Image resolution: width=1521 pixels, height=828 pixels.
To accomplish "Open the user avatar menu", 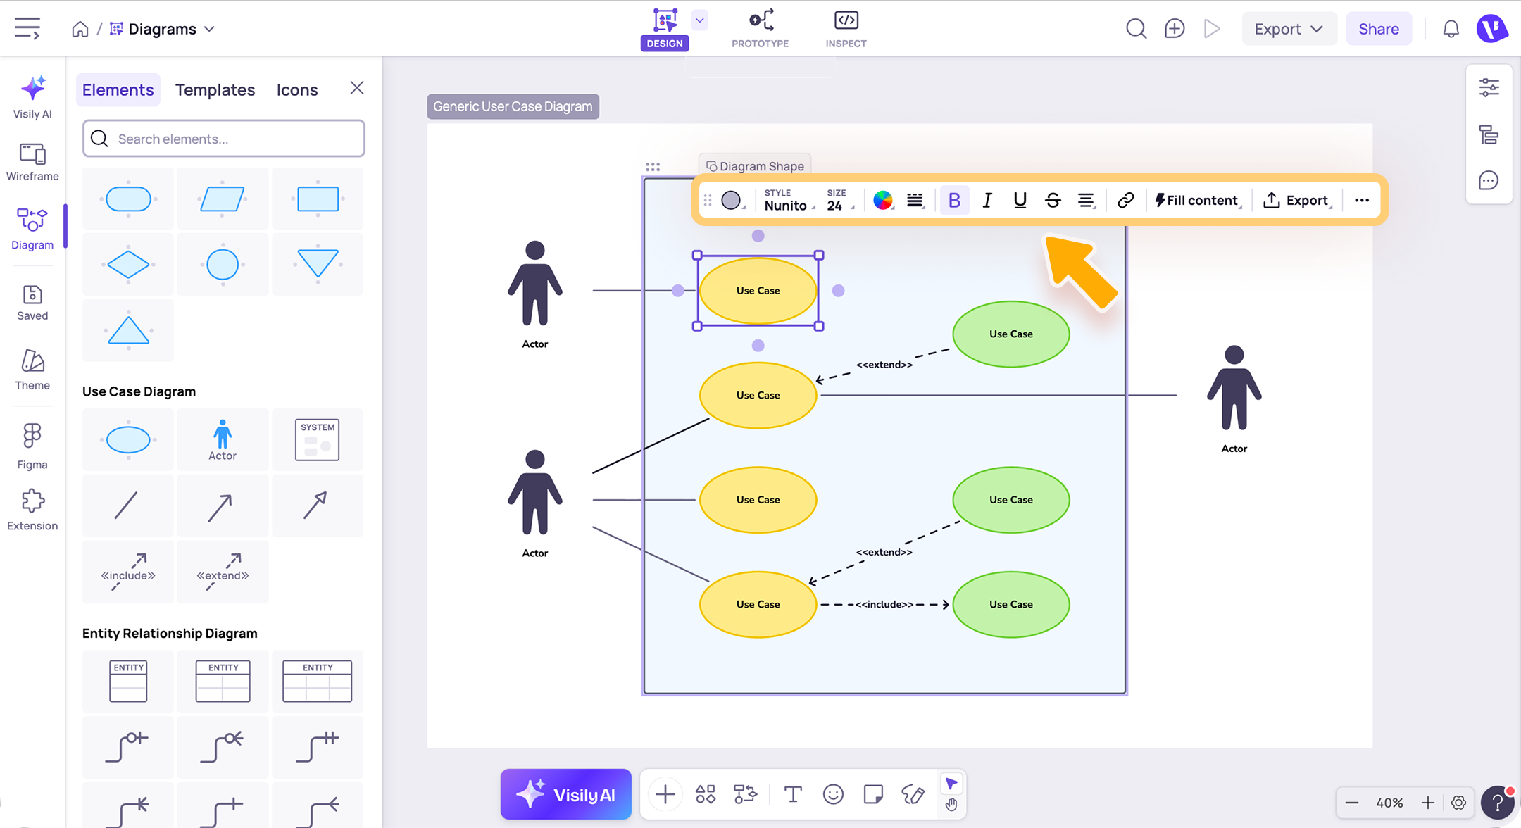I will coord(1492,29).
